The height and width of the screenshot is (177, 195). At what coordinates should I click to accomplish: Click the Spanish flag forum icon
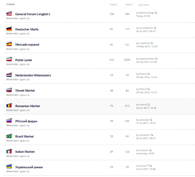pyautogui.click(x=9, y=44)
